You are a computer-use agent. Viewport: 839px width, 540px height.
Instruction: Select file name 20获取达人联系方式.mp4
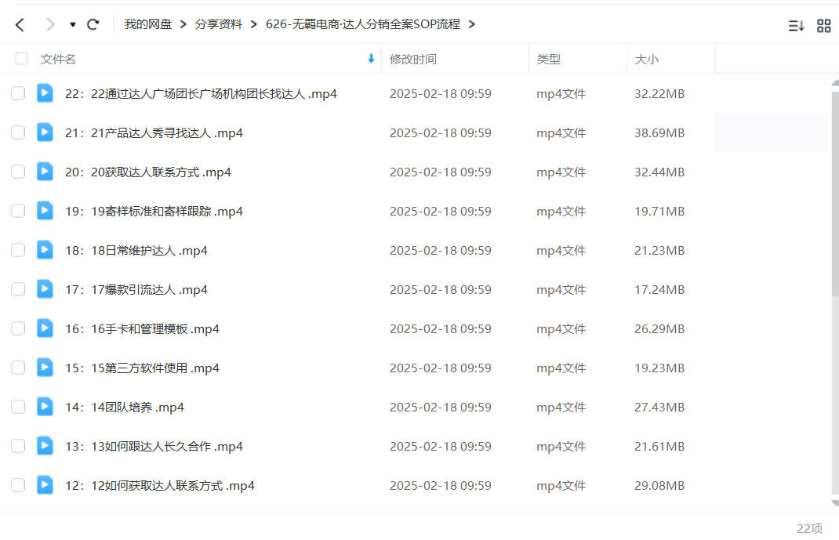148,172
